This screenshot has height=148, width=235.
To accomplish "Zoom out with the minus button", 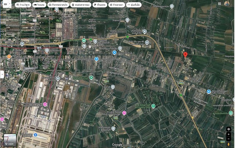I will [x=228, y=139].
